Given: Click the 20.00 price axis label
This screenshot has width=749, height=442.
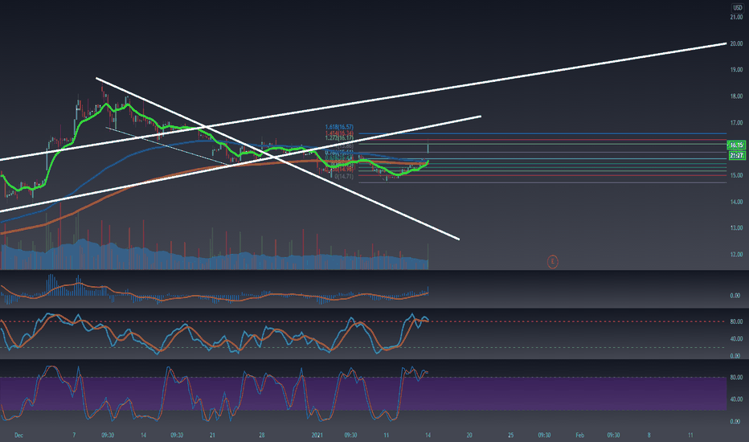Looking at the screenshot, I should tap(736, 43).
